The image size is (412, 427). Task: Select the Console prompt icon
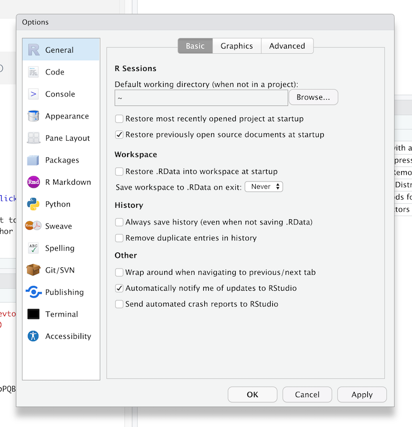(34, 94)
